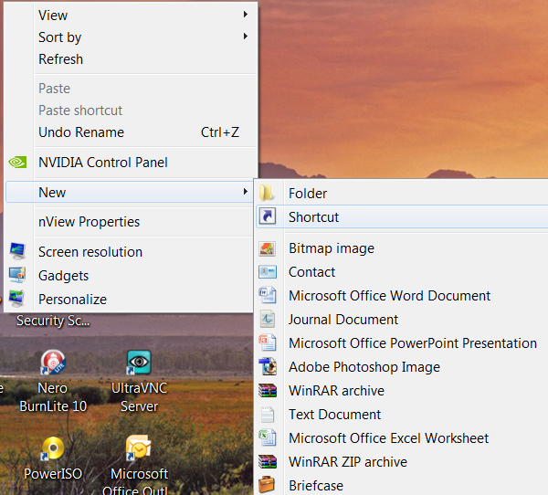548x495 pixels.
Task: Click the Contact card icon
Action: tap(268, 272)
